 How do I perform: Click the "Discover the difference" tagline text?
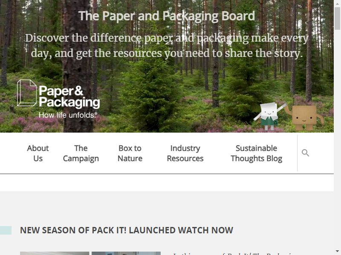point(167,46)
